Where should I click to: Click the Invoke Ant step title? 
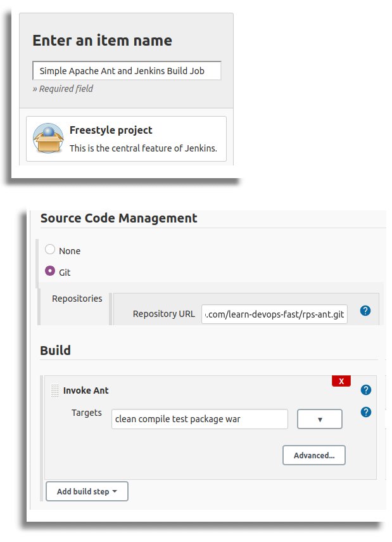point(85,390)
